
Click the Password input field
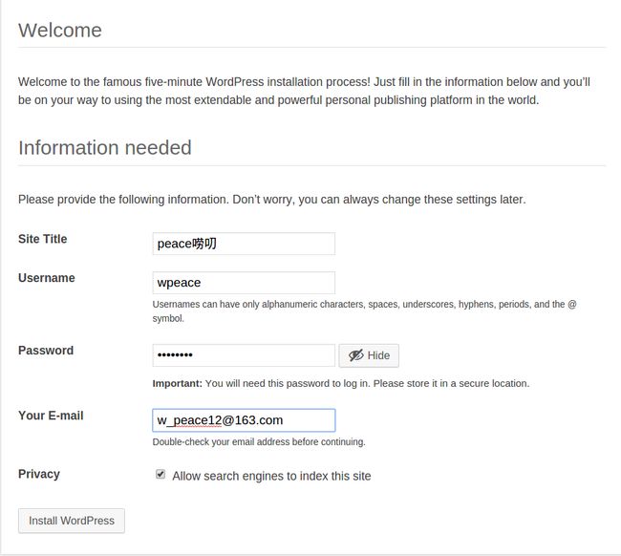(244, 355)
